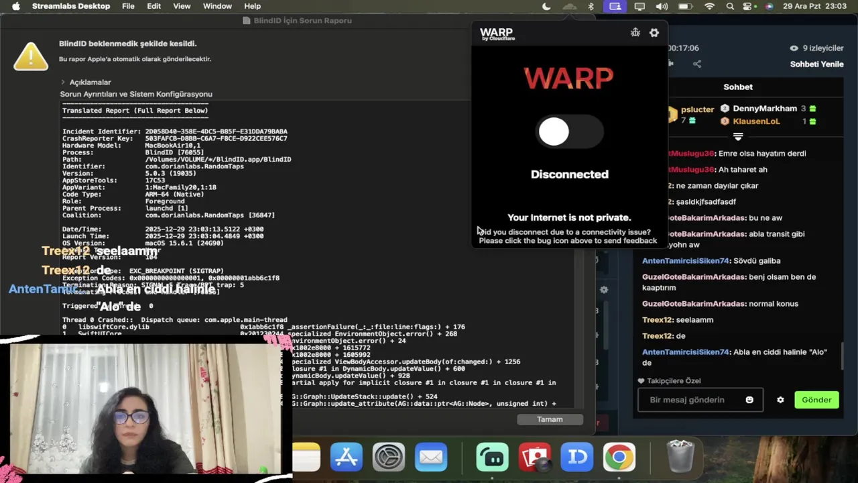The image size is (858, 483).
Task: Click pslucter in gift leaderboard
Action: pos(697,109)
